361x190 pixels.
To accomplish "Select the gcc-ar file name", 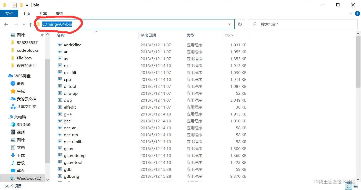I will pos(70,128).
